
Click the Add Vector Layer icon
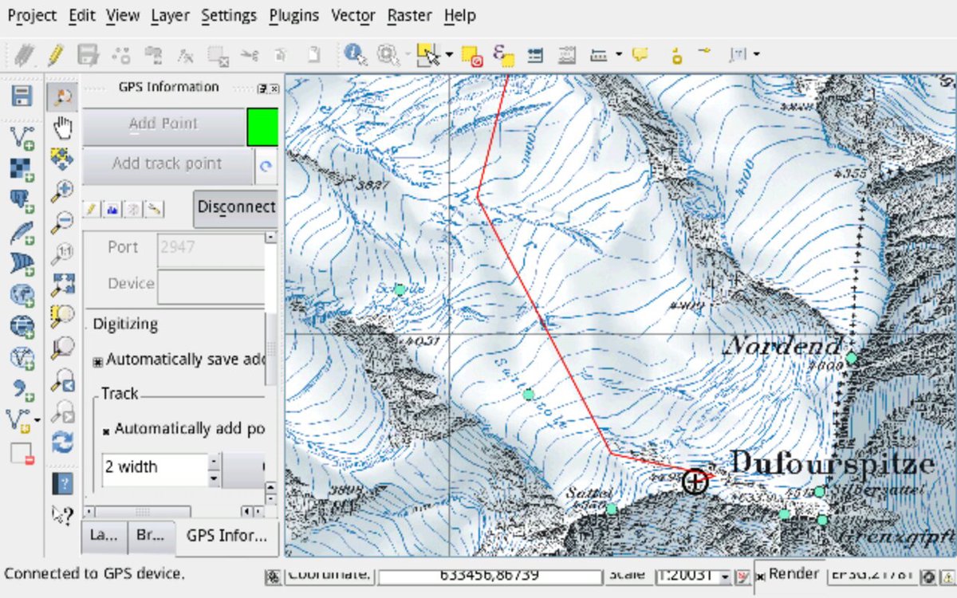[x=22, y=137]
